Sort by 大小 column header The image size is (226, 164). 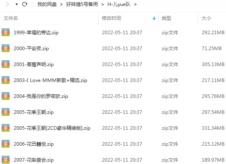tap(206, 18)
